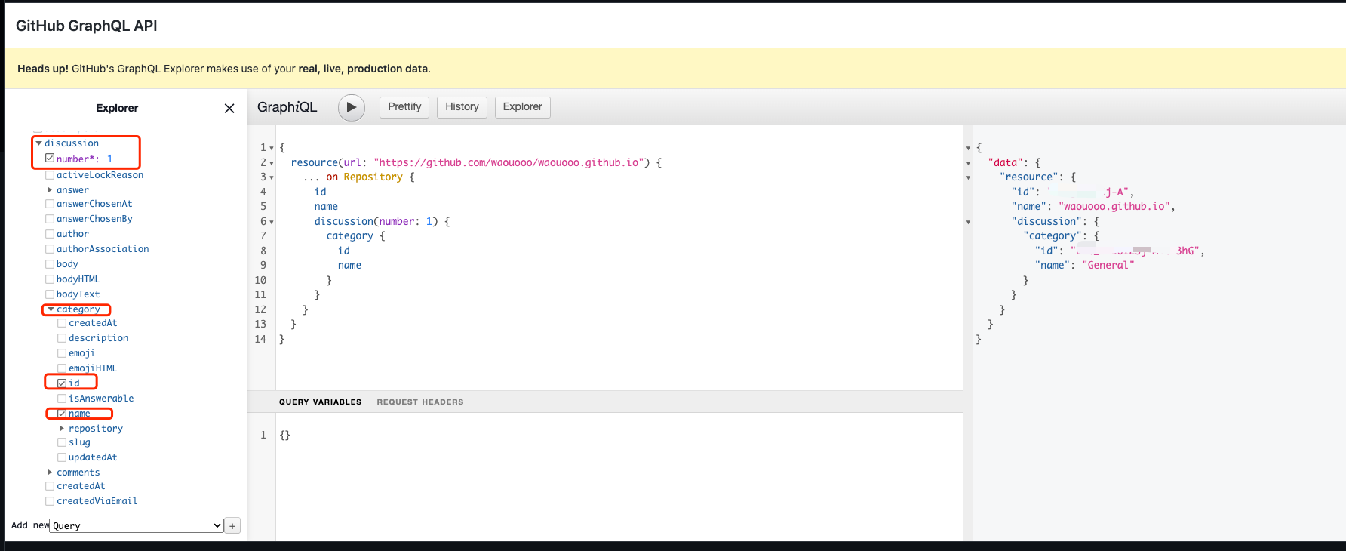Check the body field checkbox

pyautogui.click(x=50, y=264)
